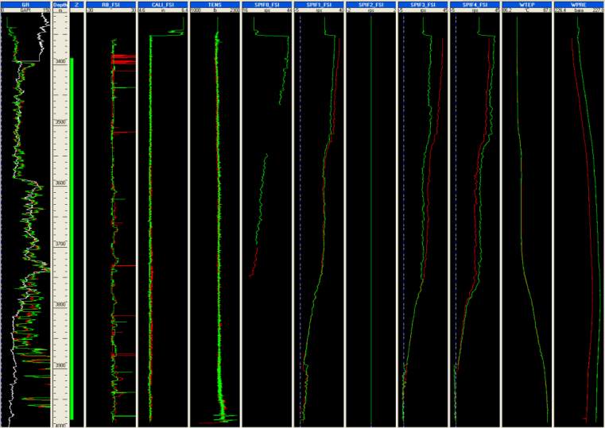Click the green interval bar in Z track
The image size is (605, 428).
72,238
